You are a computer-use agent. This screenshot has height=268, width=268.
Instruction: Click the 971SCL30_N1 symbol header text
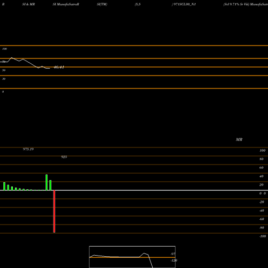tap(184, 4)
